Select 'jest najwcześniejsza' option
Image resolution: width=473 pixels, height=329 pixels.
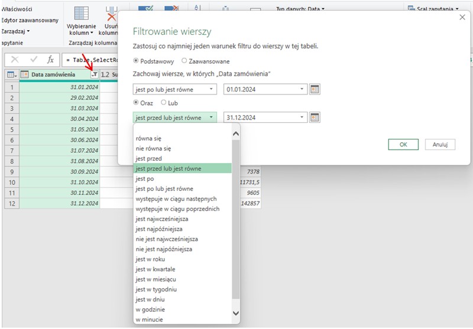(182, 219)
